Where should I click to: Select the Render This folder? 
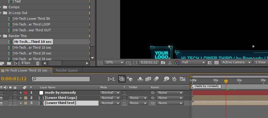pyautogui.click(x=18, y=36)
